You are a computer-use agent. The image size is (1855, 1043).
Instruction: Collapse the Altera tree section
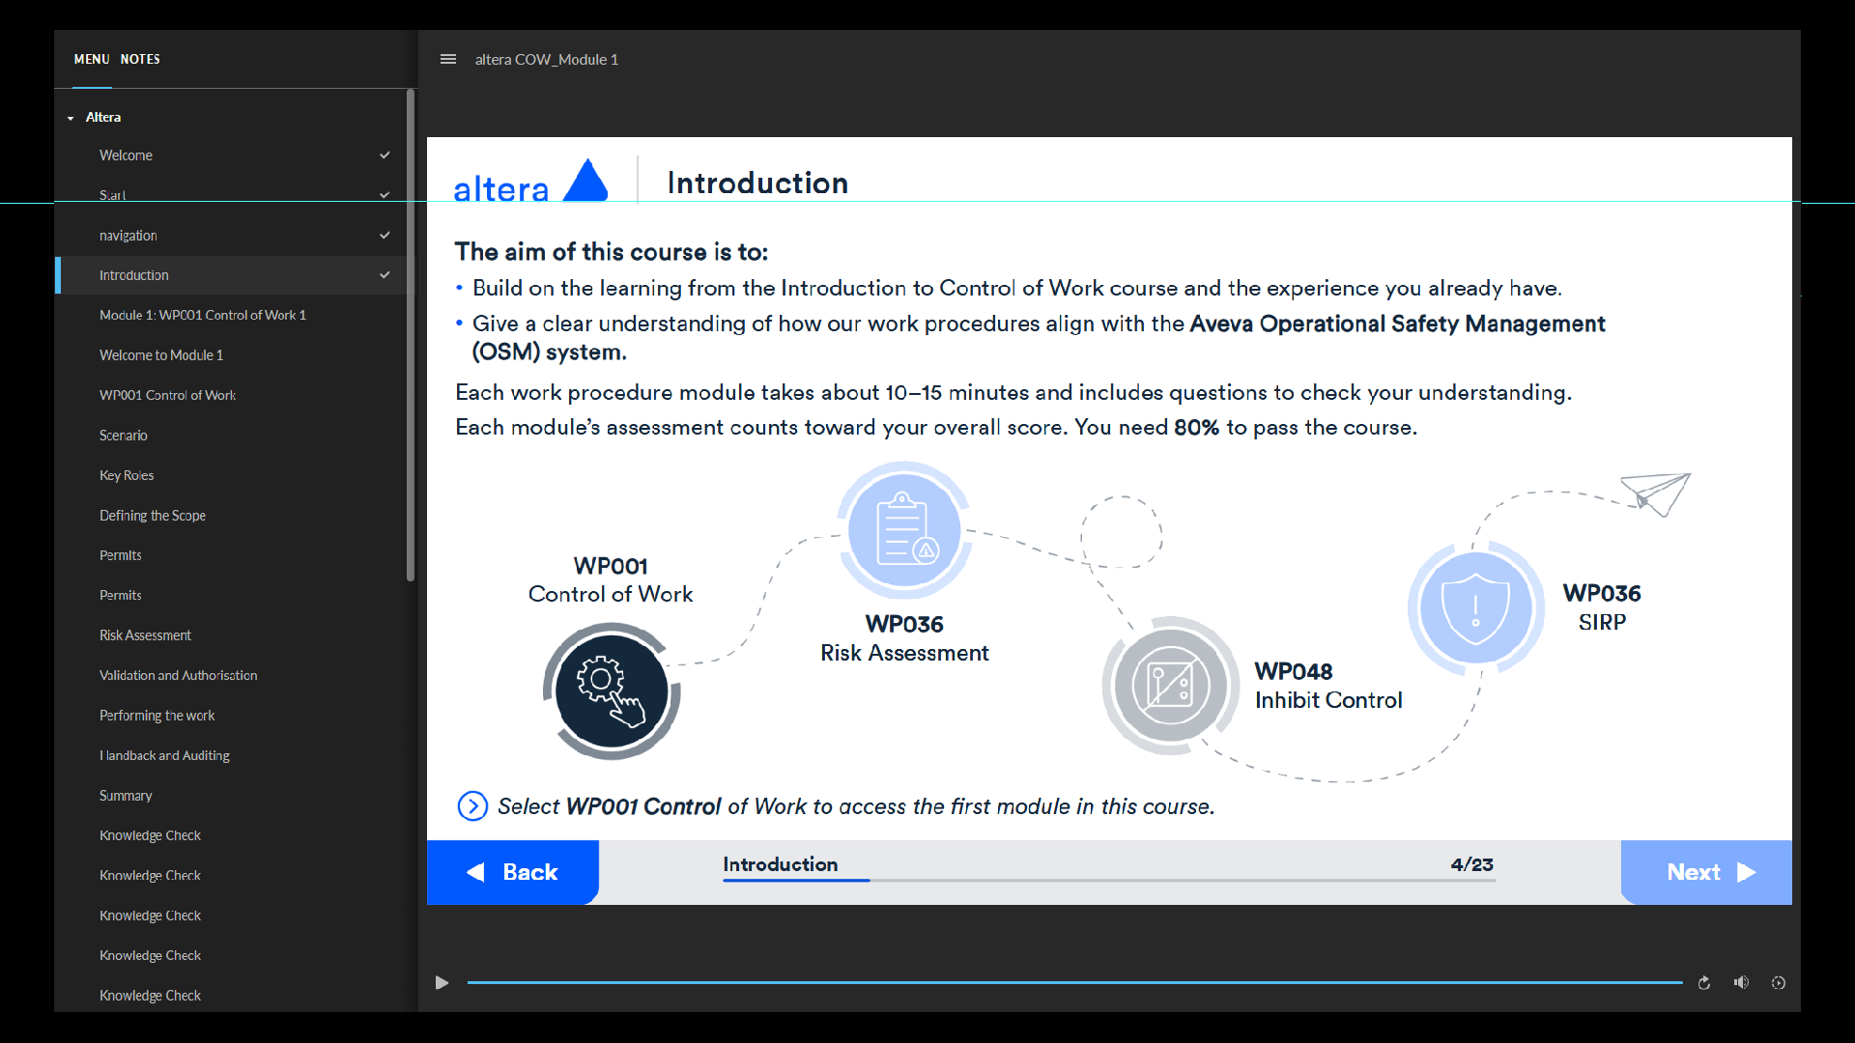coord(71,118)
